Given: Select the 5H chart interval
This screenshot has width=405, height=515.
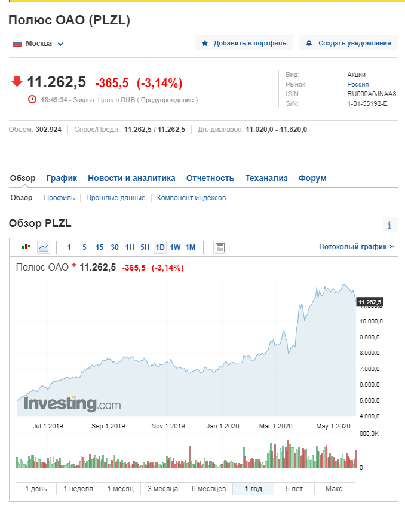Looking at the screenshot, I should coord(145,247).
